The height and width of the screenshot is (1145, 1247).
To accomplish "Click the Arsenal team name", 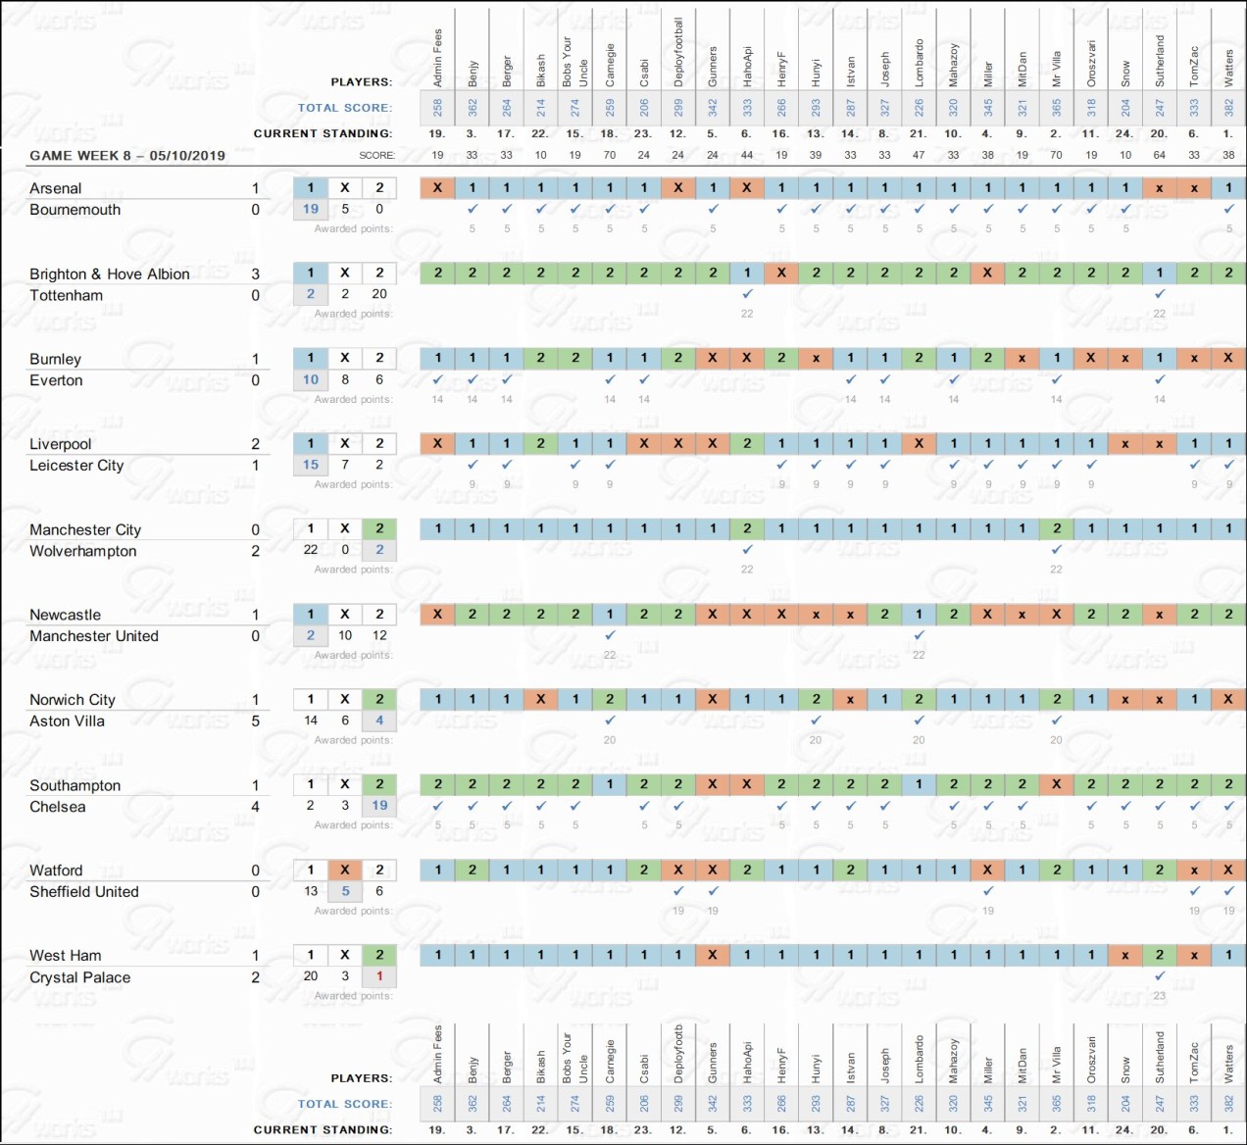I will pyautogui.click(x=56, y=188).
